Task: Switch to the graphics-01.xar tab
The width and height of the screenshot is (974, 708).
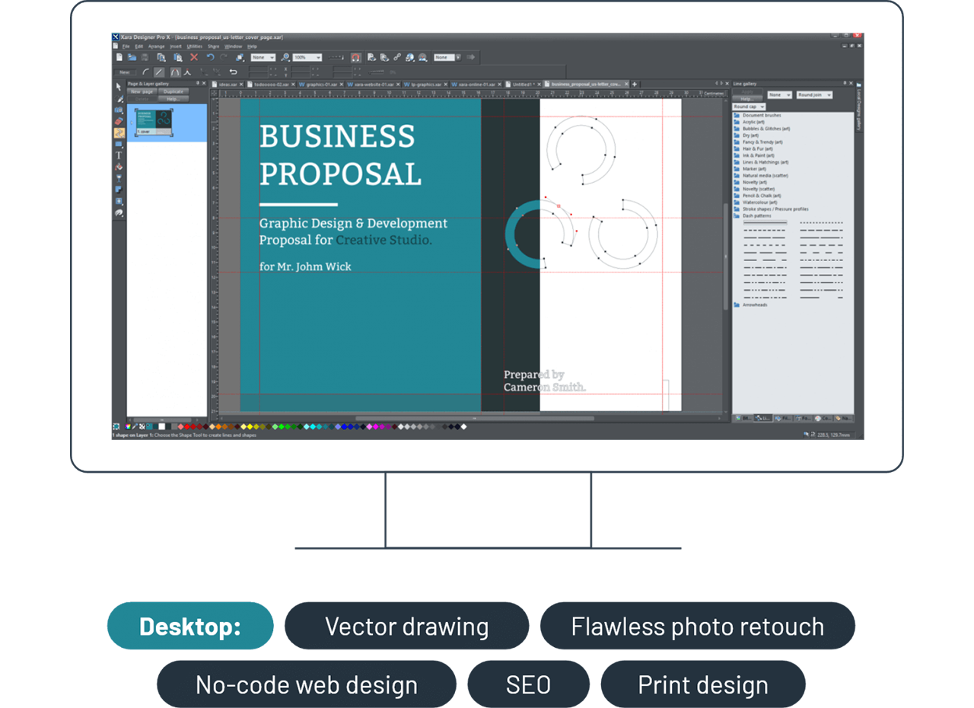Action: [322, 84]
